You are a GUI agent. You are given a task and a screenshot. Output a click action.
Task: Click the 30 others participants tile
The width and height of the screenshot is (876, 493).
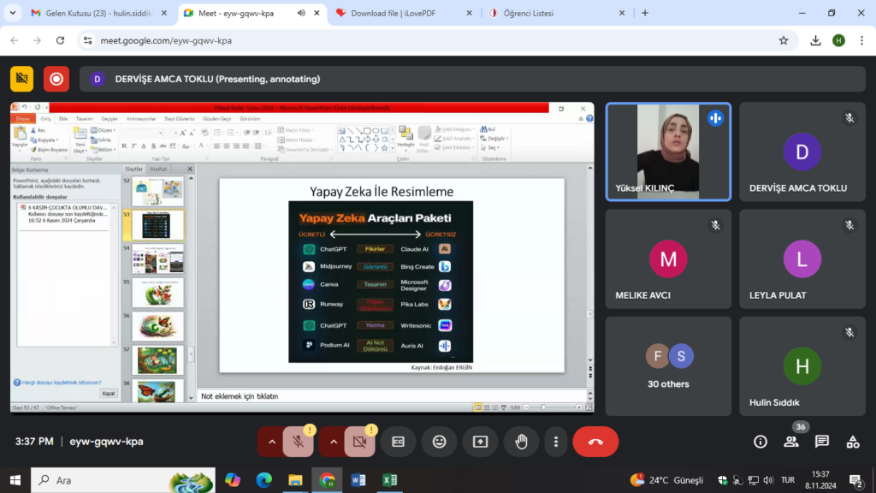coord(668,366)
